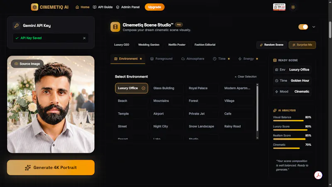Click the Env Luxury Office summary row
This screenshot has width=332, height=187.
[x=292, y=70]
